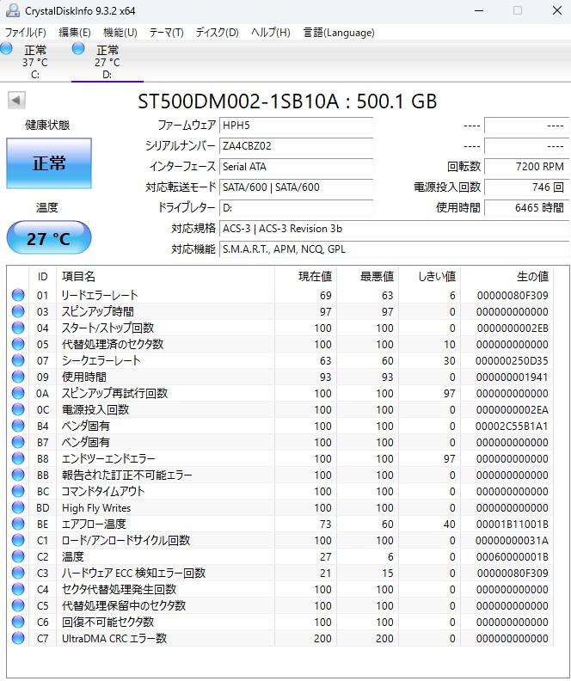Screen dimensions: 571x681
Task: Click the しきい値 column header
Action: pyautogui.click(x=430, y=277)
